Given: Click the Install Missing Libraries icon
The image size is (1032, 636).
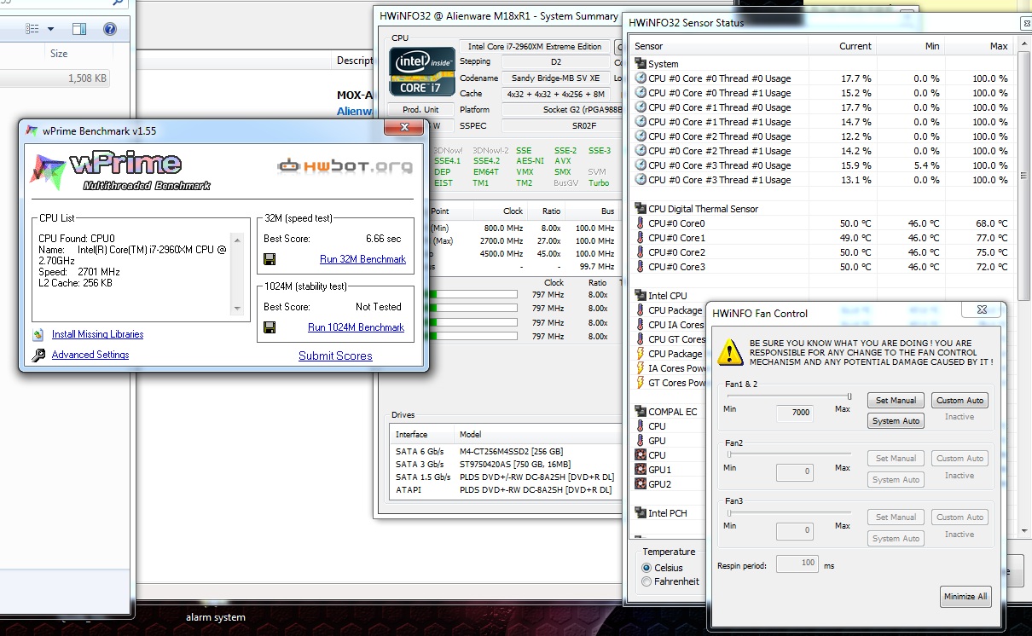Looking at the screenshot, I should (38, 335).
